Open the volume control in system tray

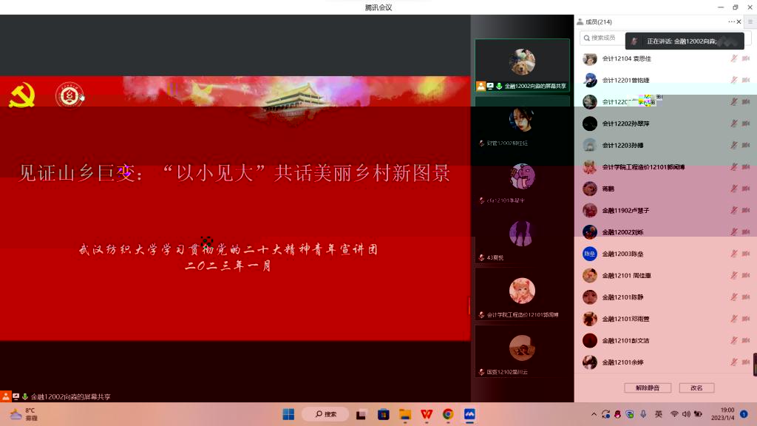coord(686,414)
